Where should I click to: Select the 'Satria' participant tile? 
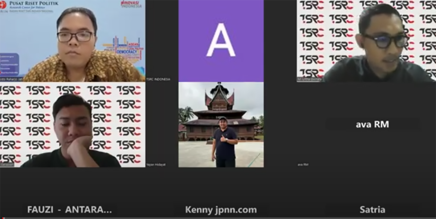372,210
